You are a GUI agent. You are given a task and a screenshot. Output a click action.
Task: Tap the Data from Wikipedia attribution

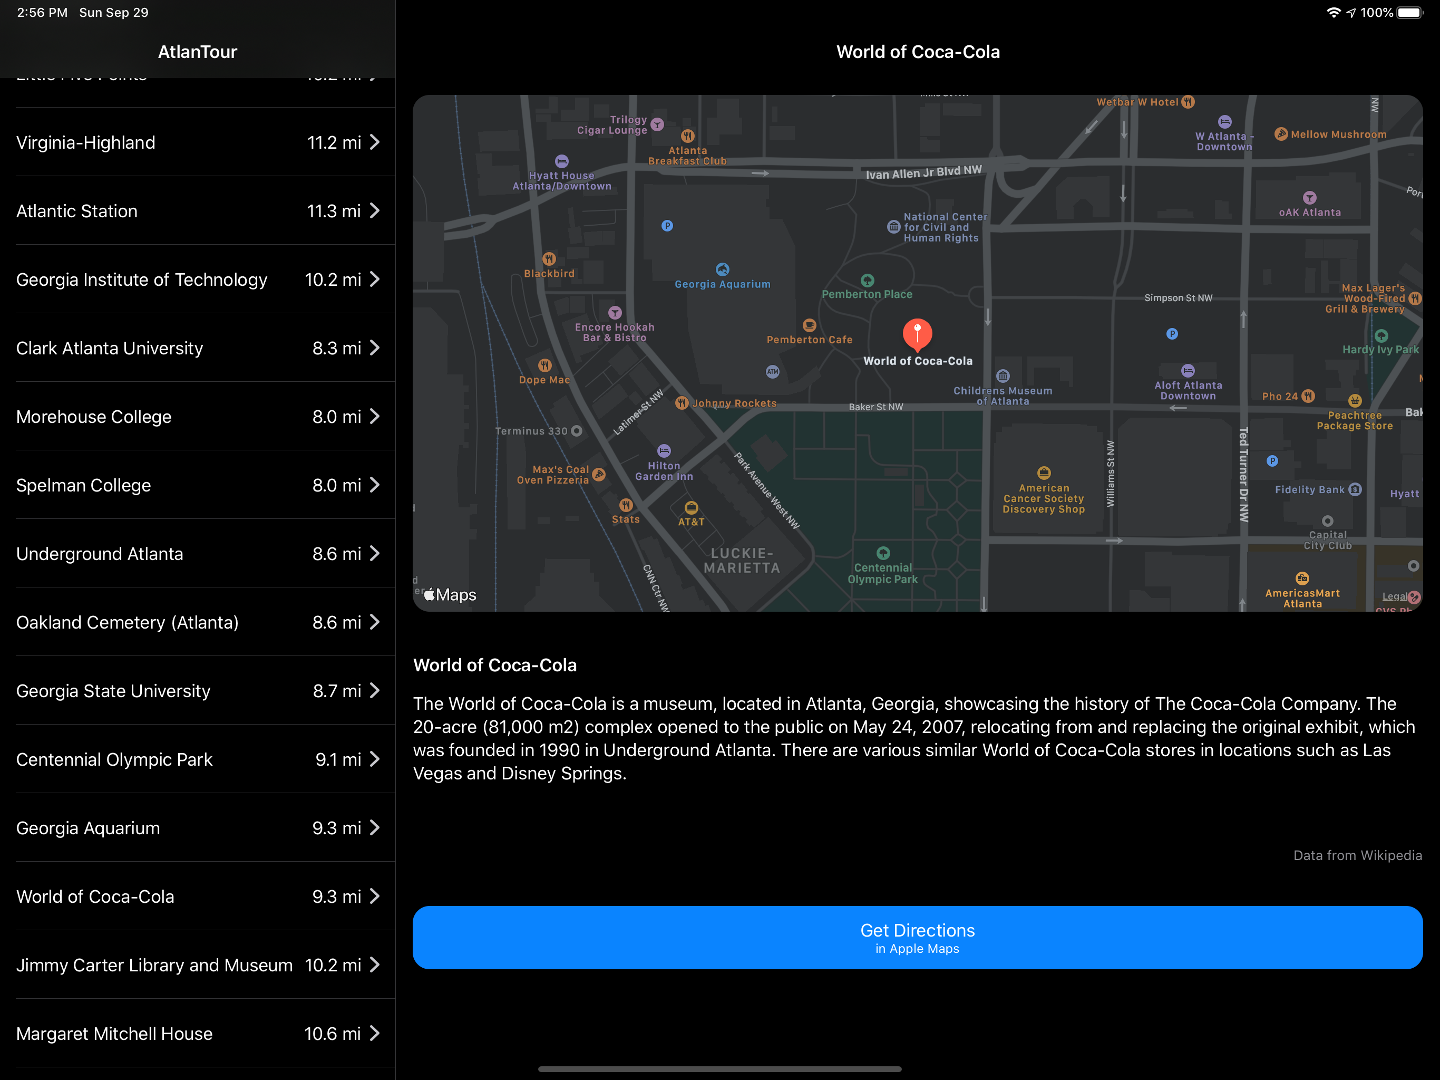[1357, 855]
